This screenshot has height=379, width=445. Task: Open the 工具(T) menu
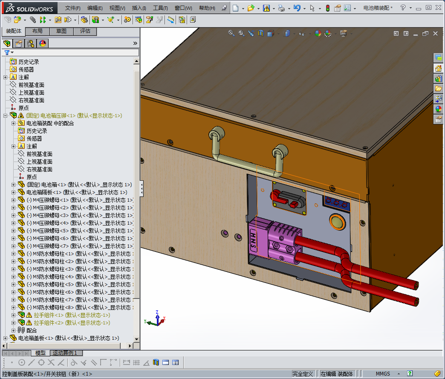click(160, 8)
